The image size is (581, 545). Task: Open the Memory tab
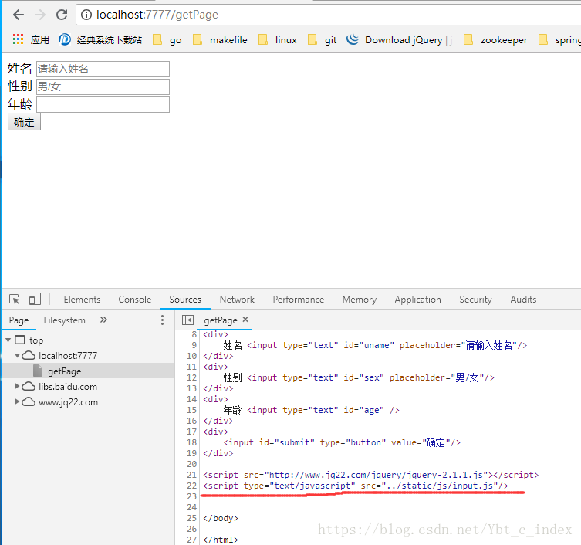click(x=360, y=300)
